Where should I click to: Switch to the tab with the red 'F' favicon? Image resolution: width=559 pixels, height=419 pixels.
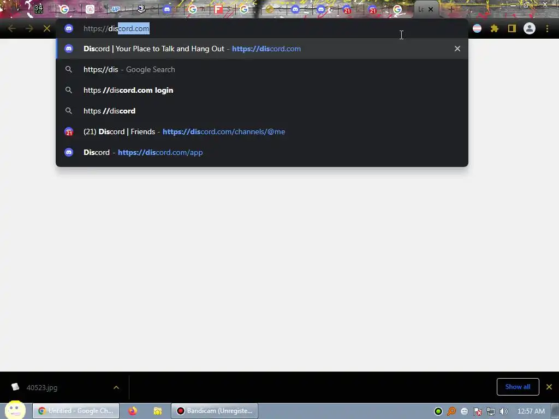(x=218, y=9)
